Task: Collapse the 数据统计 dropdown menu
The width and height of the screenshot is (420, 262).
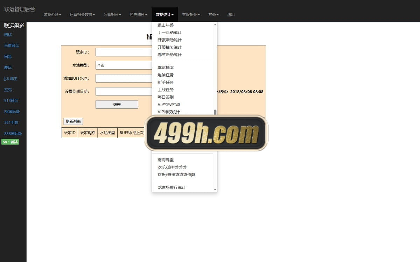Action: [x=164, y=15]
